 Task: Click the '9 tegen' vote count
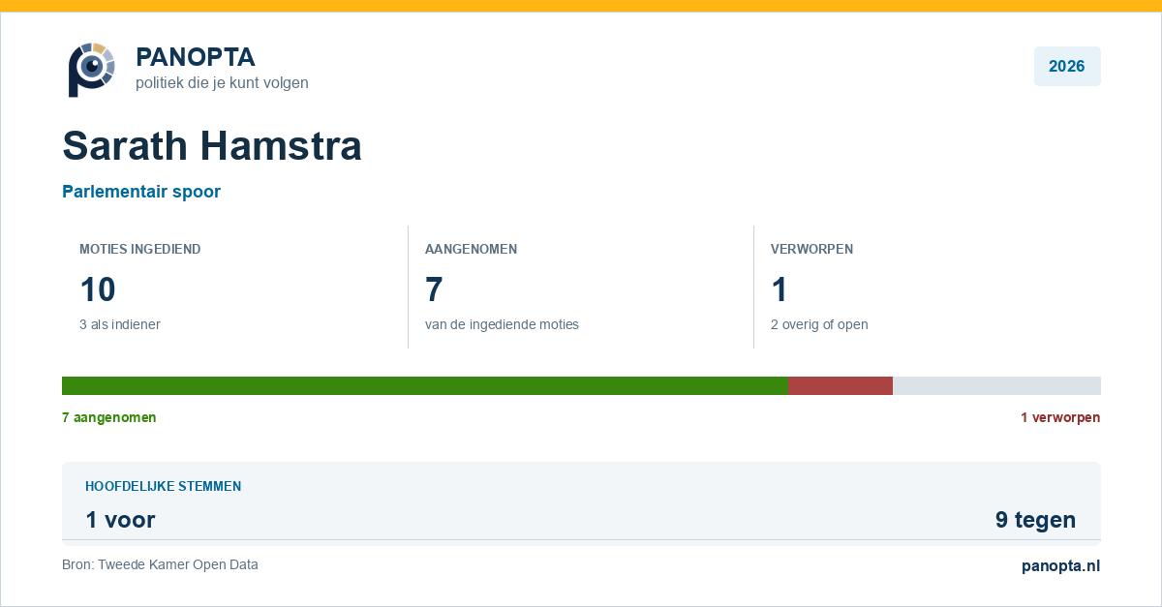click(1035, 520)
